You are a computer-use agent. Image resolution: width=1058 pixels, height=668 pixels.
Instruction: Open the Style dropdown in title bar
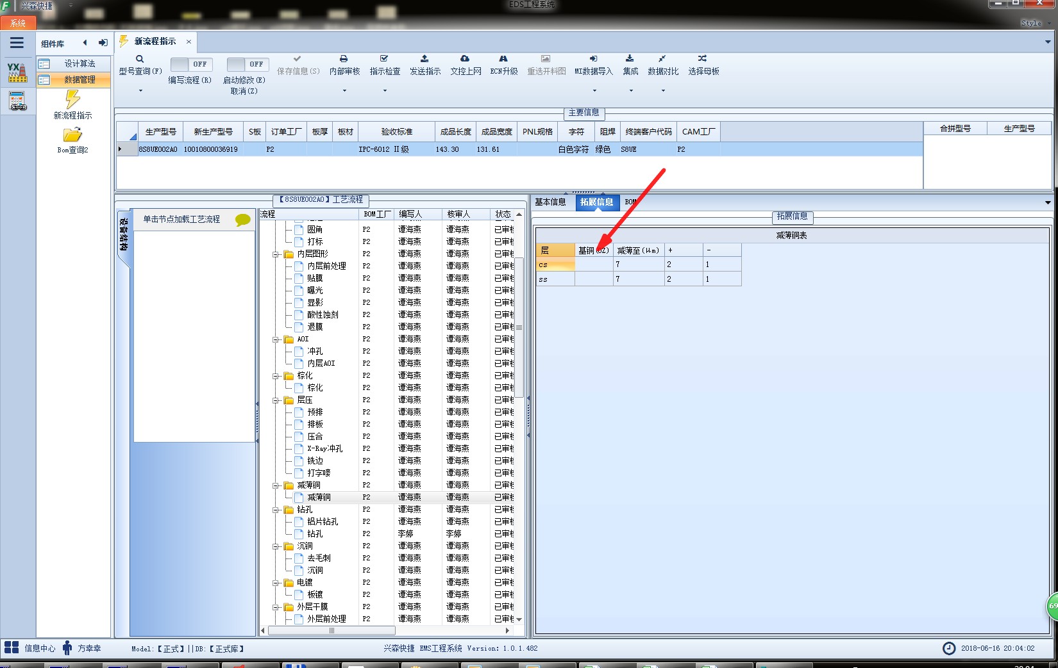(x=1036, y=23)
